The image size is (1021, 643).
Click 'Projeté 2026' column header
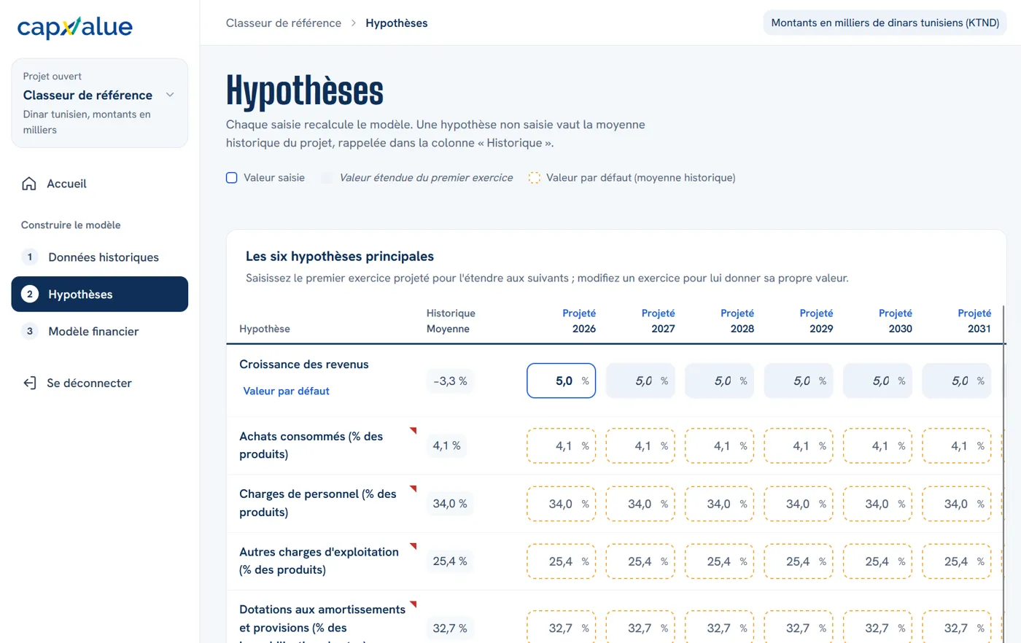click(579, 321)
